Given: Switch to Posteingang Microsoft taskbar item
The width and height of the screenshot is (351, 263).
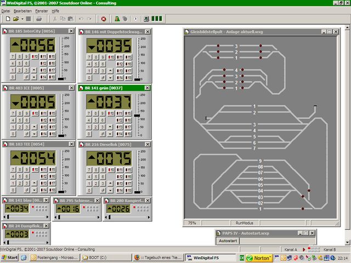Looking at the screenshot, I should [x=55, y=258].
